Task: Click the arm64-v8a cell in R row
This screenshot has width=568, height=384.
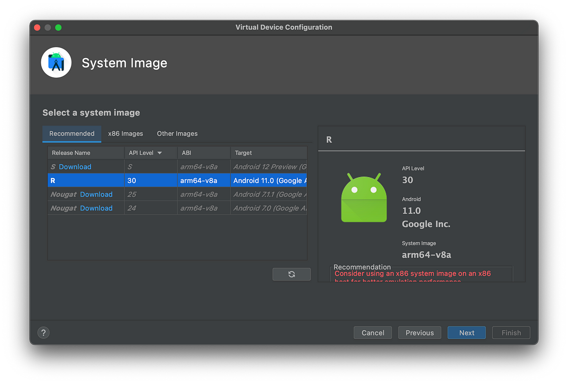Action: point(204,181)
